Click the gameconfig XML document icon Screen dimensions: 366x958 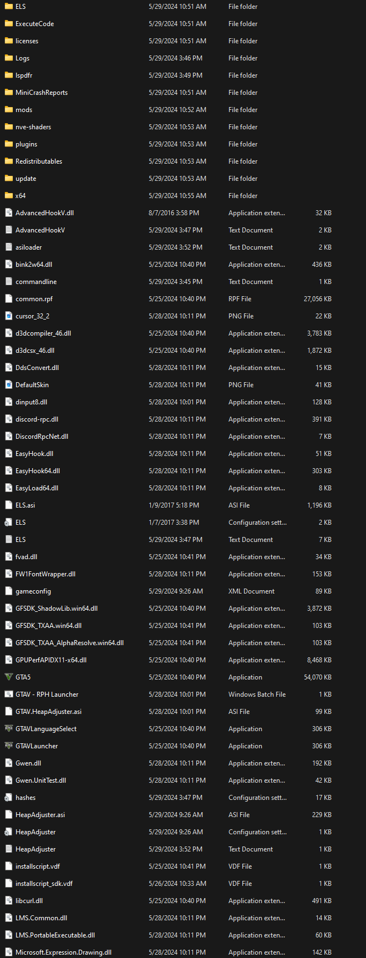(x=8, y=591)
